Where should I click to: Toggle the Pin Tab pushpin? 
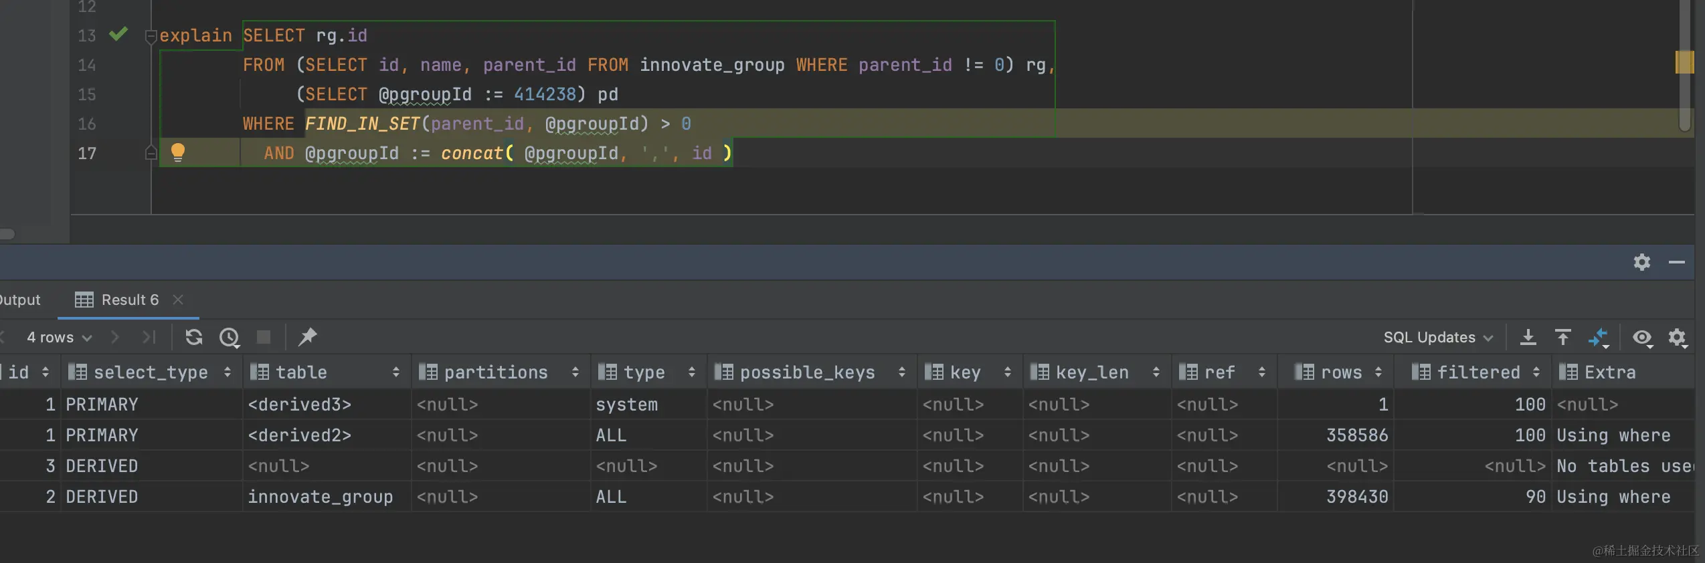pos(307,337)
